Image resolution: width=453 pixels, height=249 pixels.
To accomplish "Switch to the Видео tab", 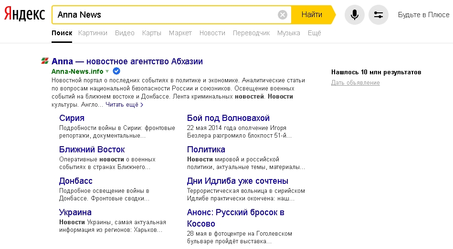I will (125, 33).
